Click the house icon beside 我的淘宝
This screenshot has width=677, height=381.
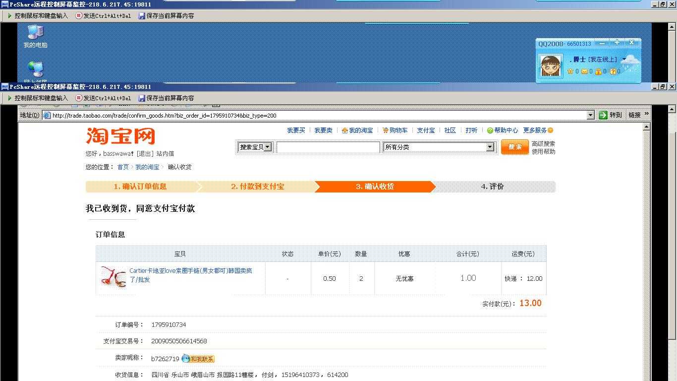pyautogui.click(x=344, y=130)
